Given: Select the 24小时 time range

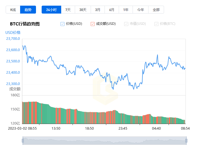Looking at the screenshot, I should 52,10.
